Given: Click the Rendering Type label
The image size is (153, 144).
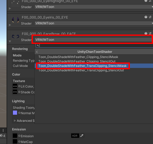Looking at the screenshot, I should pos(24,61).
